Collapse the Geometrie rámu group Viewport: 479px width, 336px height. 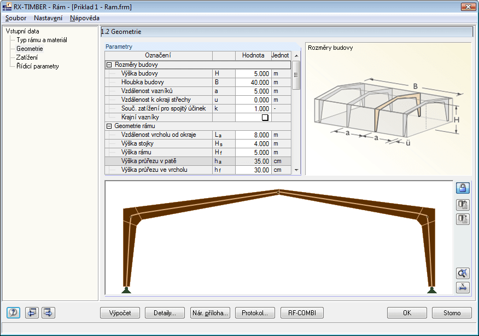coord(110,126)
